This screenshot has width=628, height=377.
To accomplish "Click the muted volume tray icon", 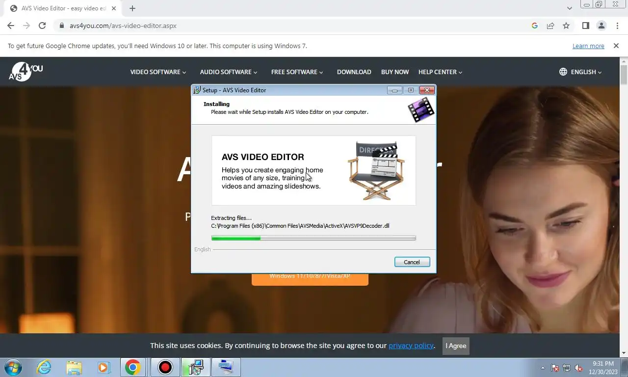I will (578, 368).
